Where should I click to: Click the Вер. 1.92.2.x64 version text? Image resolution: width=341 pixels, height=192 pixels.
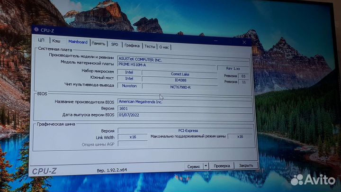click(112, 170)
